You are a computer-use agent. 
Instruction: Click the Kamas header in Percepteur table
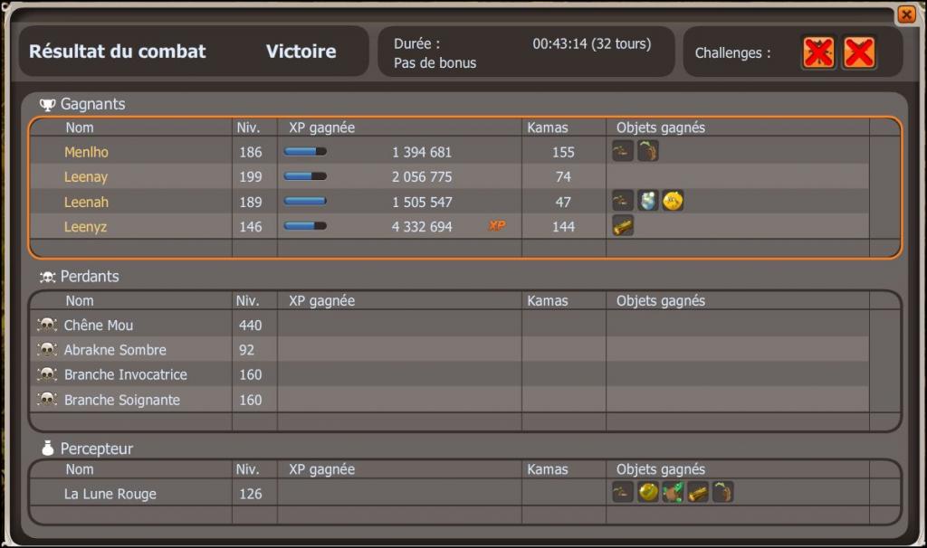point(548,469)
